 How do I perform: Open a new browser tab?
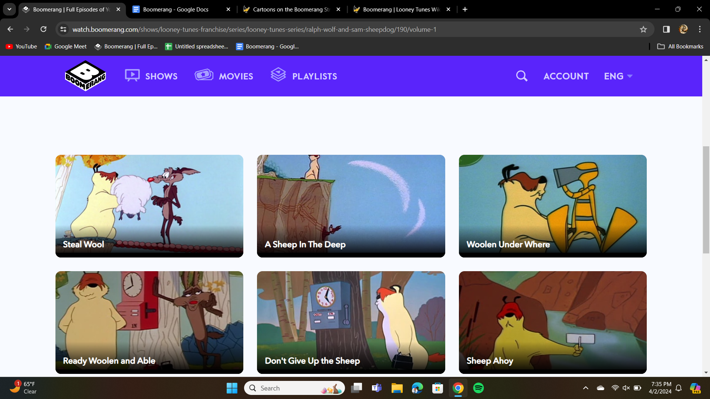tap(465, 10)
